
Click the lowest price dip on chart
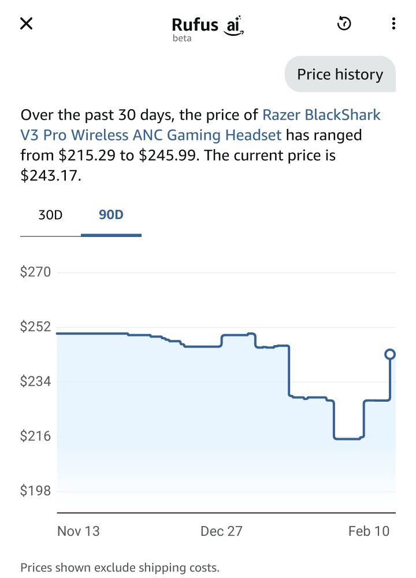click(348, 438)
